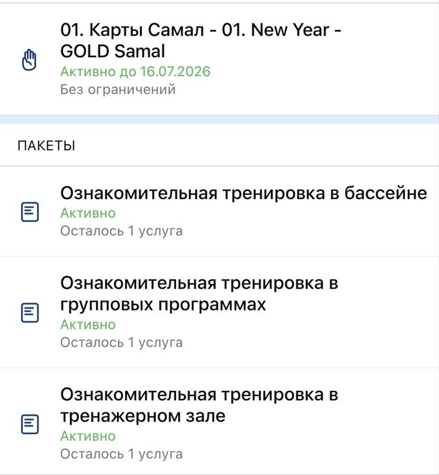Open Ознакомительная тренировка в бассейне package
Viewport: 439px width, 475px height.
(x=243, y=193)
